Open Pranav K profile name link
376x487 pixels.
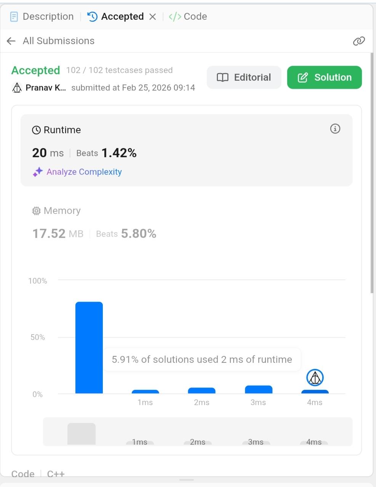[x=46, y=88]
